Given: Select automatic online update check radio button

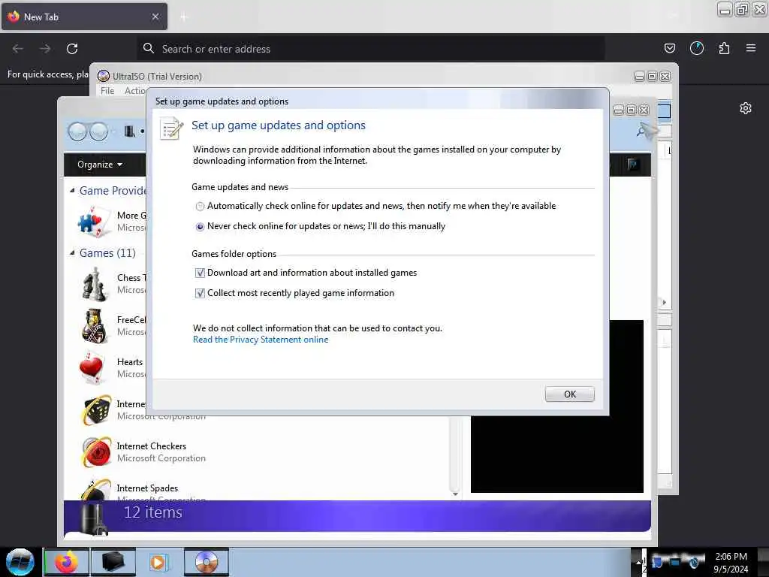Looking at the screenshot, I should click(200, 207).
